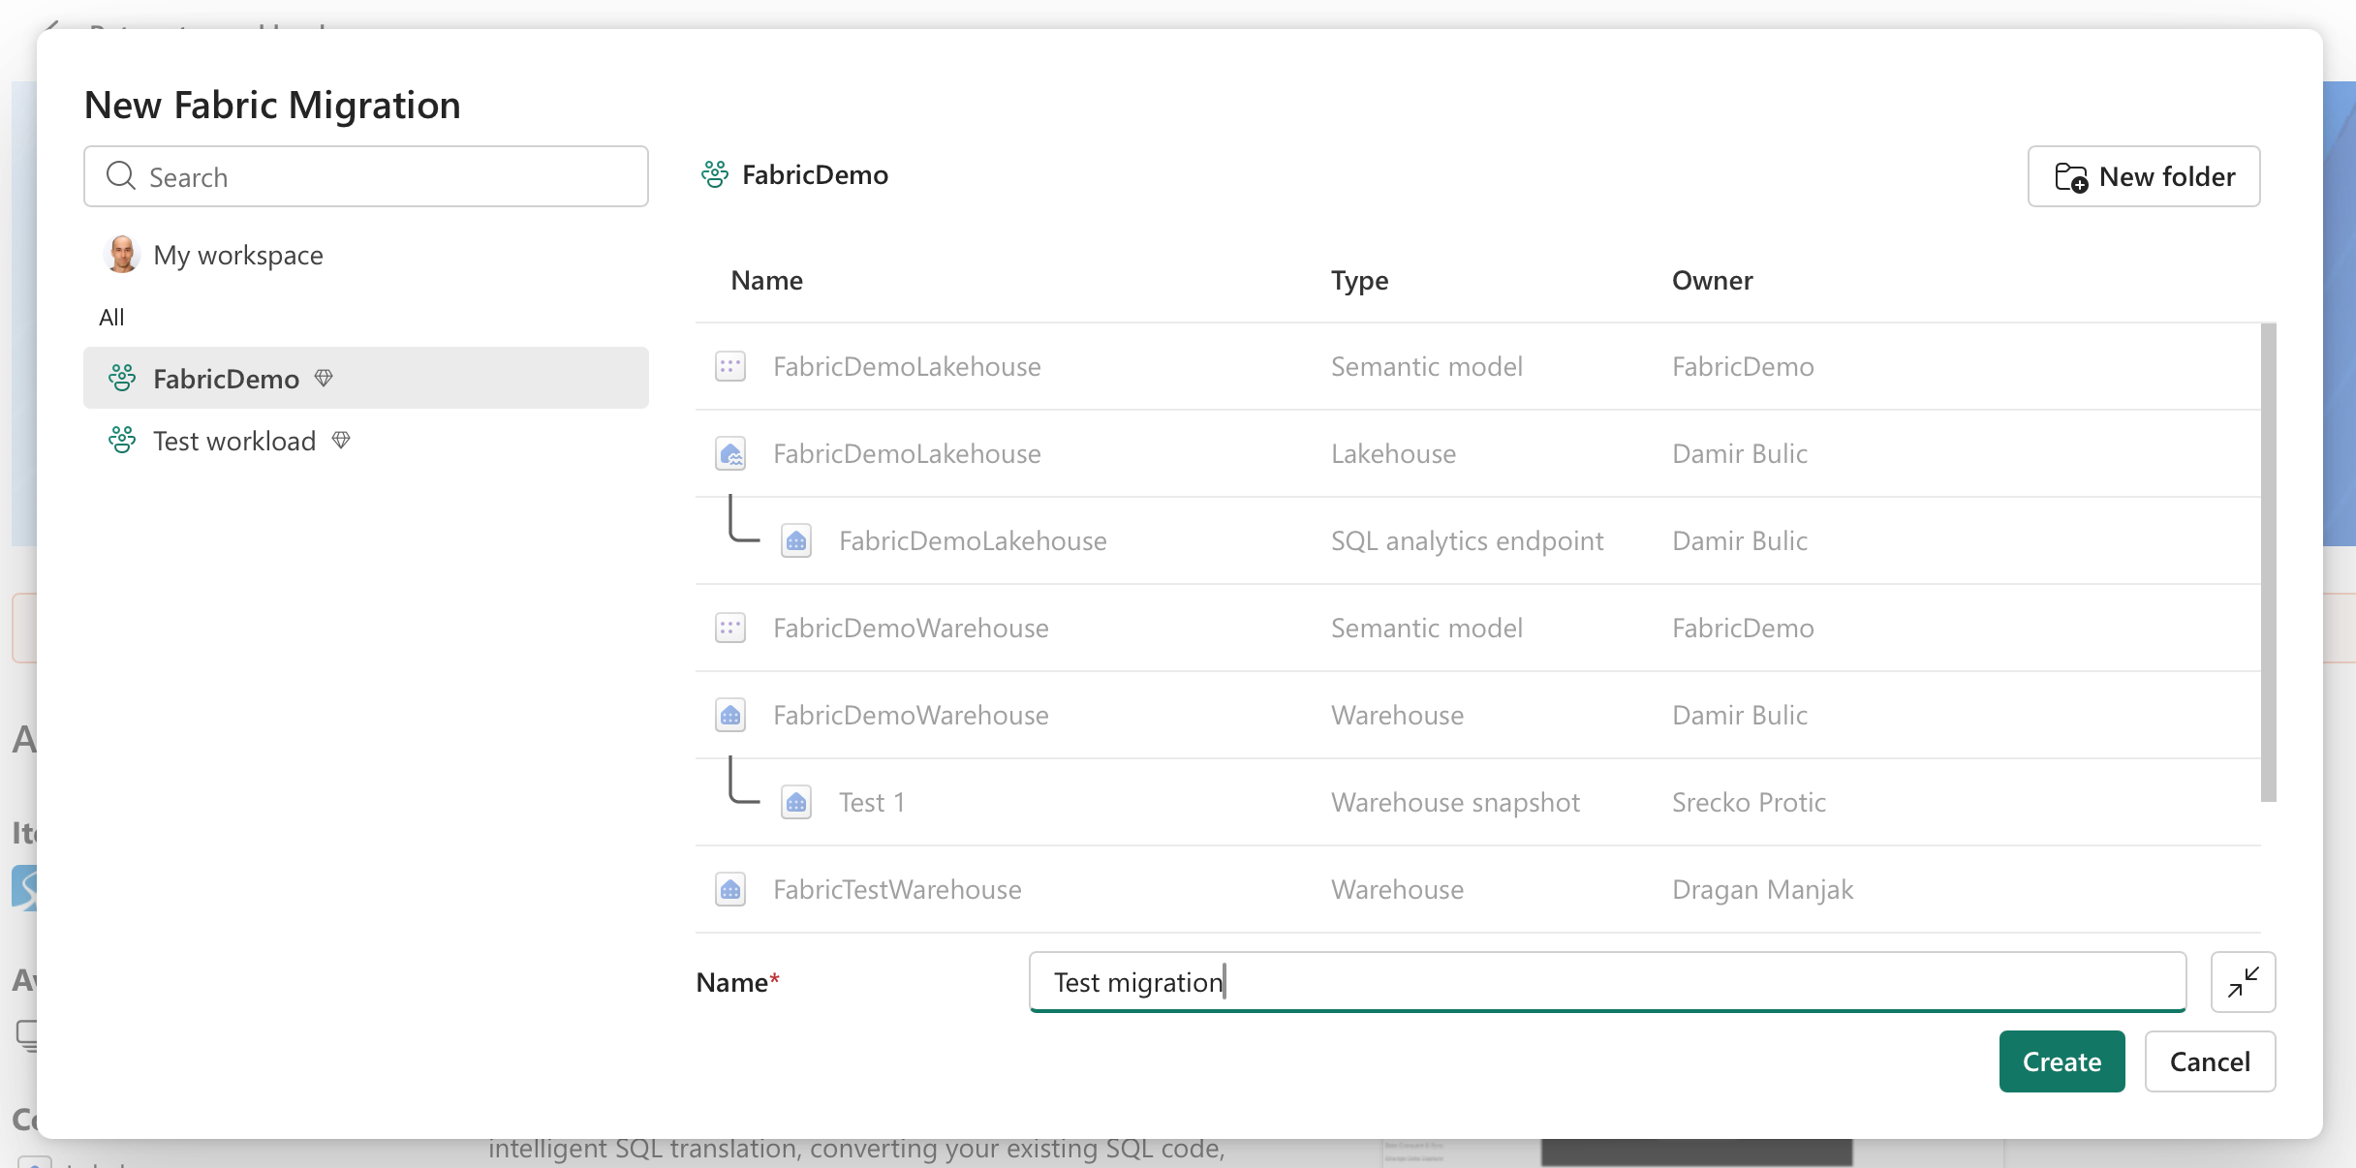Image resolution: width=2356 pixels, height=1168 pixels.
Task: Click the FabricDemo workspace icon in header
Action: click(715, 174)
